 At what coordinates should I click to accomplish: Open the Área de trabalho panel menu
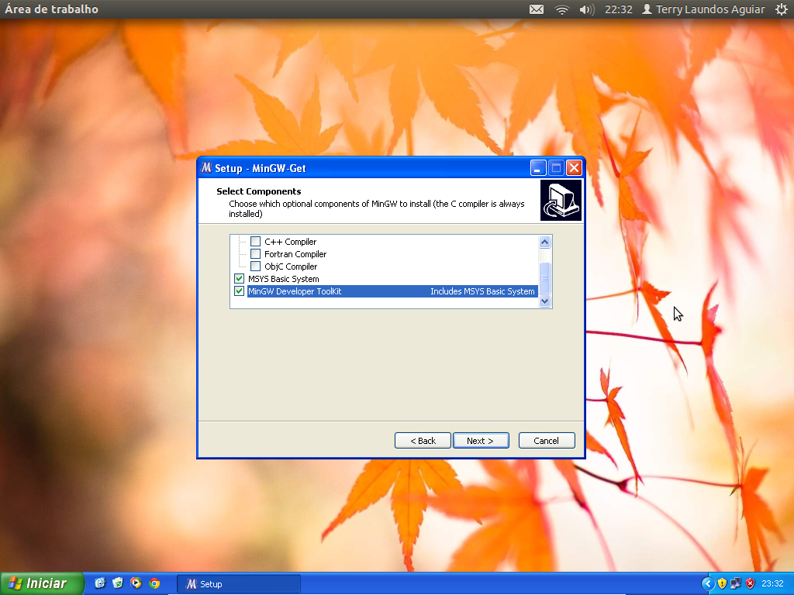coord(52,9)
